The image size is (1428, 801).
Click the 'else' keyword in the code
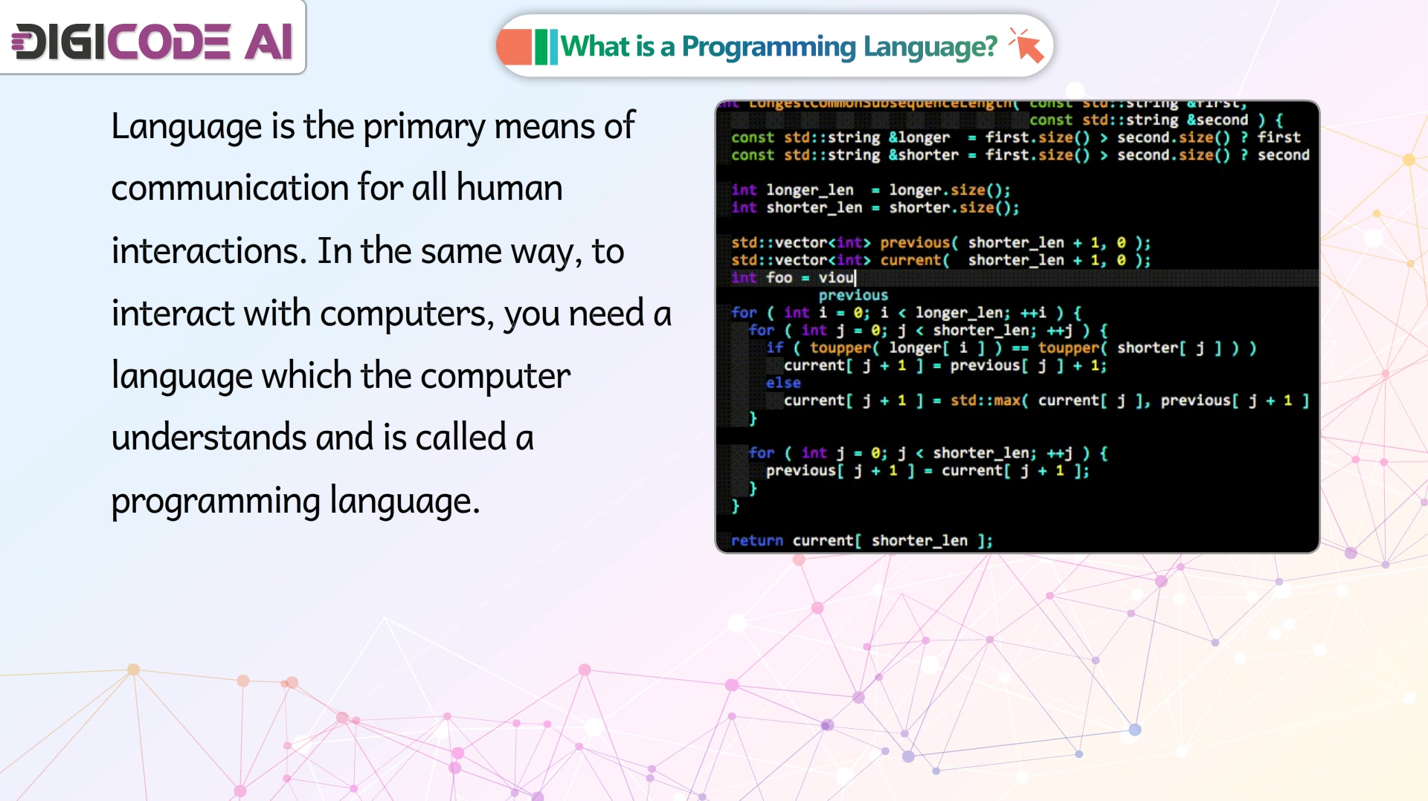783,383
